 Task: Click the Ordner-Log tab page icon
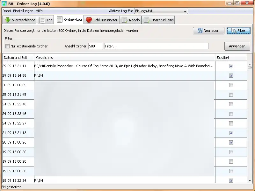[60, 19]
